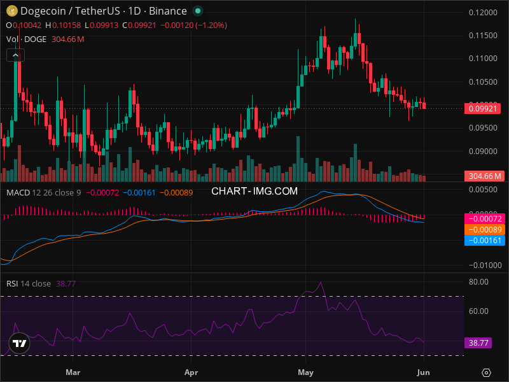Click the 0.11000 price axis label
The width and height of the screenshot is (509, 382).
tap(483, 59)
